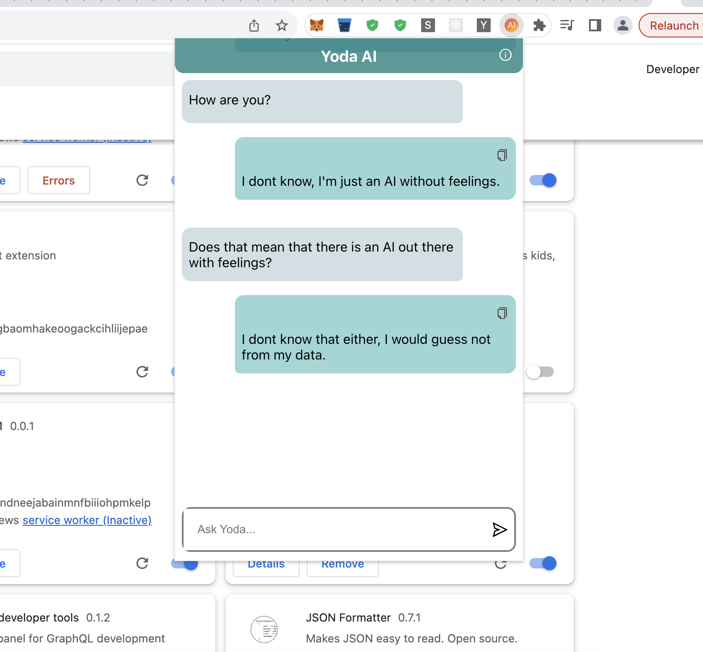Viewport: 703px width, 652px height.
Task: Click the JSON Formatter extension icon
Action: tap(264, 629)
